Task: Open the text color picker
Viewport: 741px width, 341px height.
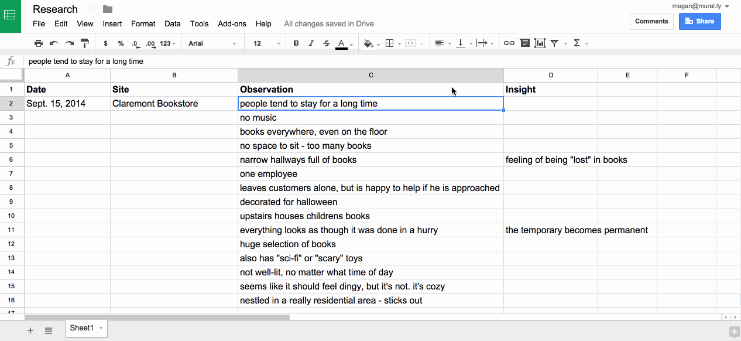Action: [x=342, y=43]
